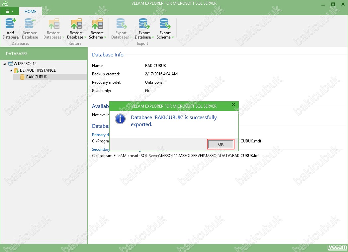This screenshot has height=252, width=348.
Task: Switch to the HOME ribbon tab
Action: (x=31, y=11)
